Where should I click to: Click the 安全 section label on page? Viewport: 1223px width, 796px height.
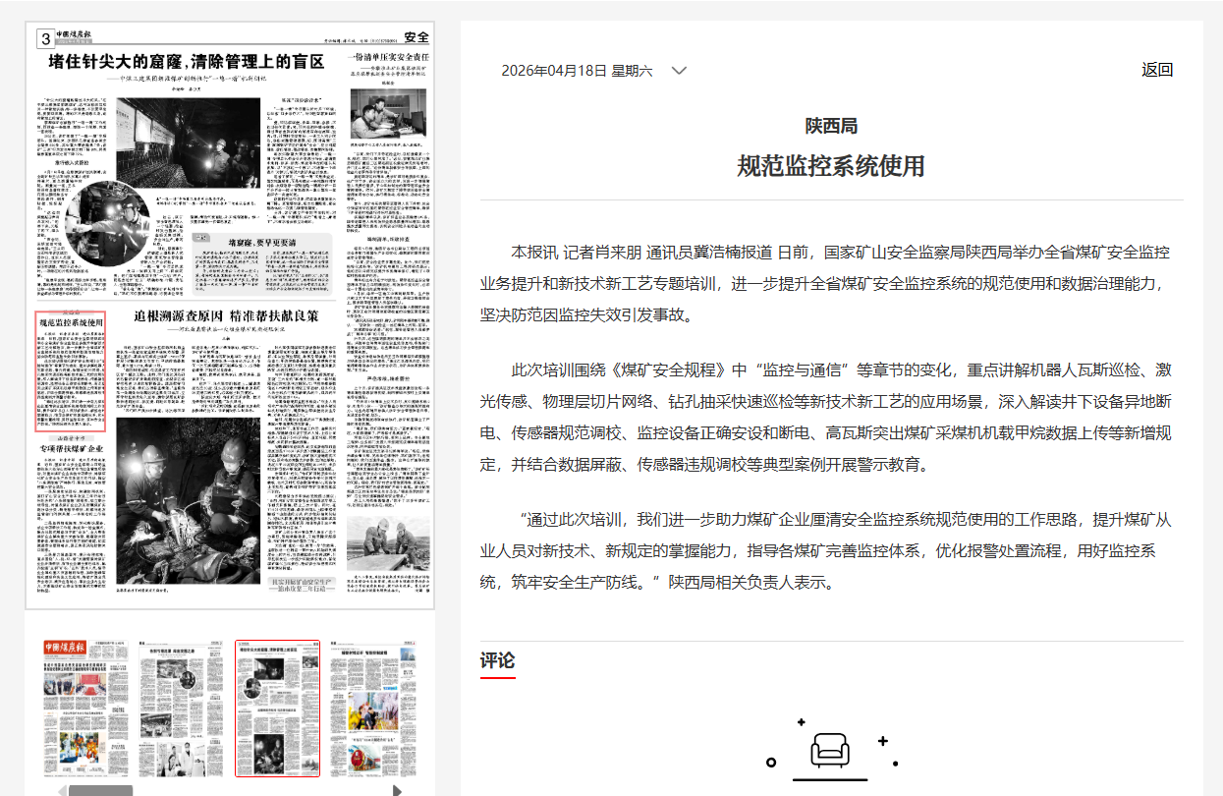pyautogui.click(x=417, y=37)
